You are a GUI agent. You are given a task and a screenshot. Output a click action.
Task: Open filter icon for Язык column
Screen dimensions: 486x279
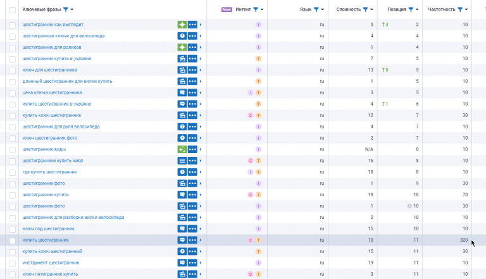[316, 9]
